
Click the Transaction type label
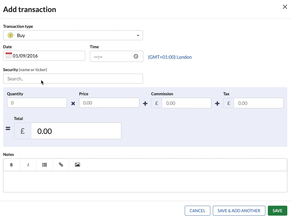[18, 26]
